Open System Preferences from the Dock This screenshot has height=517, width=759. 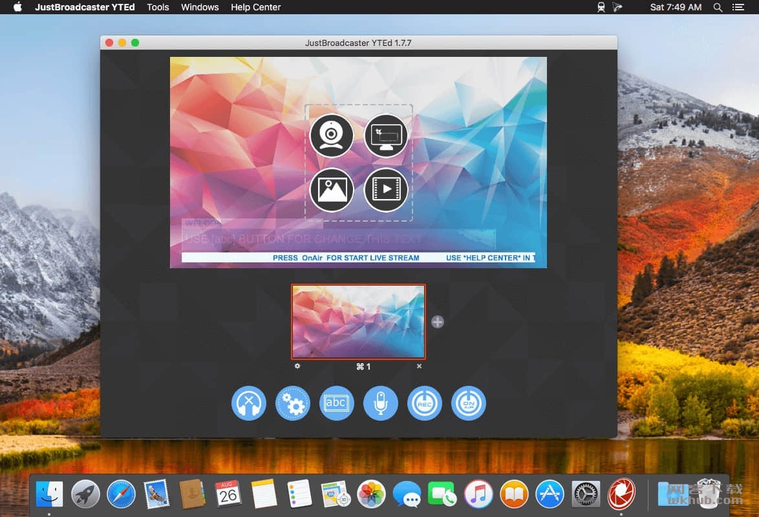coord(586,494)
